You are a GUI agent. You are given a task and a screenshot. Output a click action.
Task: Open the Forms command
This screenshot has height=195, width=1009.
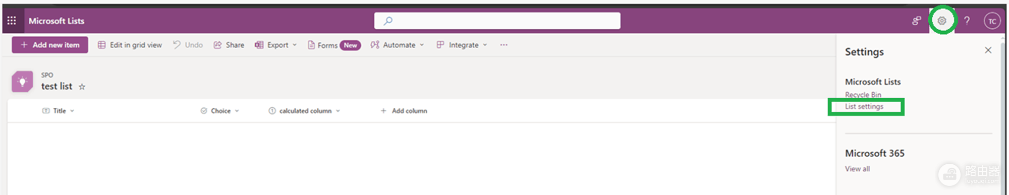(334, 45)
